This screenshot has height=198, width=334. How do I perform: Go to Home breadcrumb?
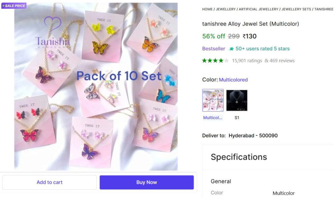[207, 9]
